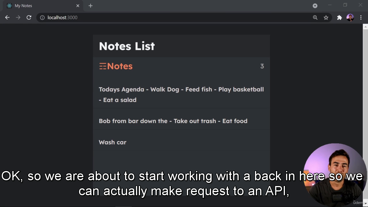Open the Chrome extensions puzzle icon
Screen dimensions: 368x207
click(x=339, y=18)
